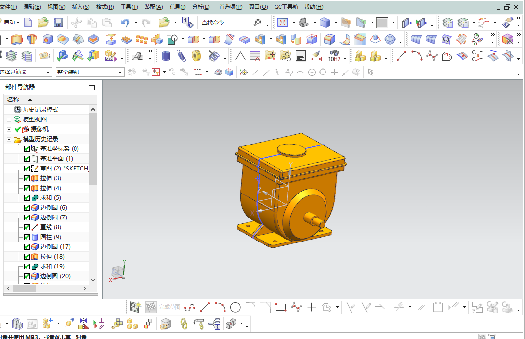Viewport: 525px width, 339px height.
Task: Select the Fit view icon
Action: pos(282,23)
